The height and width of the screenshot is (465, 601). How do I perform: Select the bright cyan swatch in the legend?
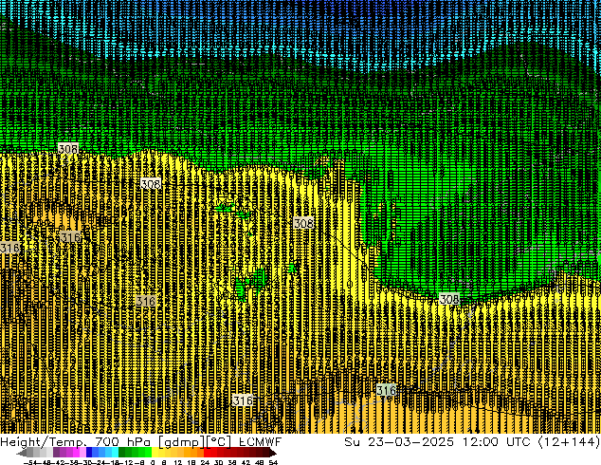pyautogui.click(x=115, y=452)
